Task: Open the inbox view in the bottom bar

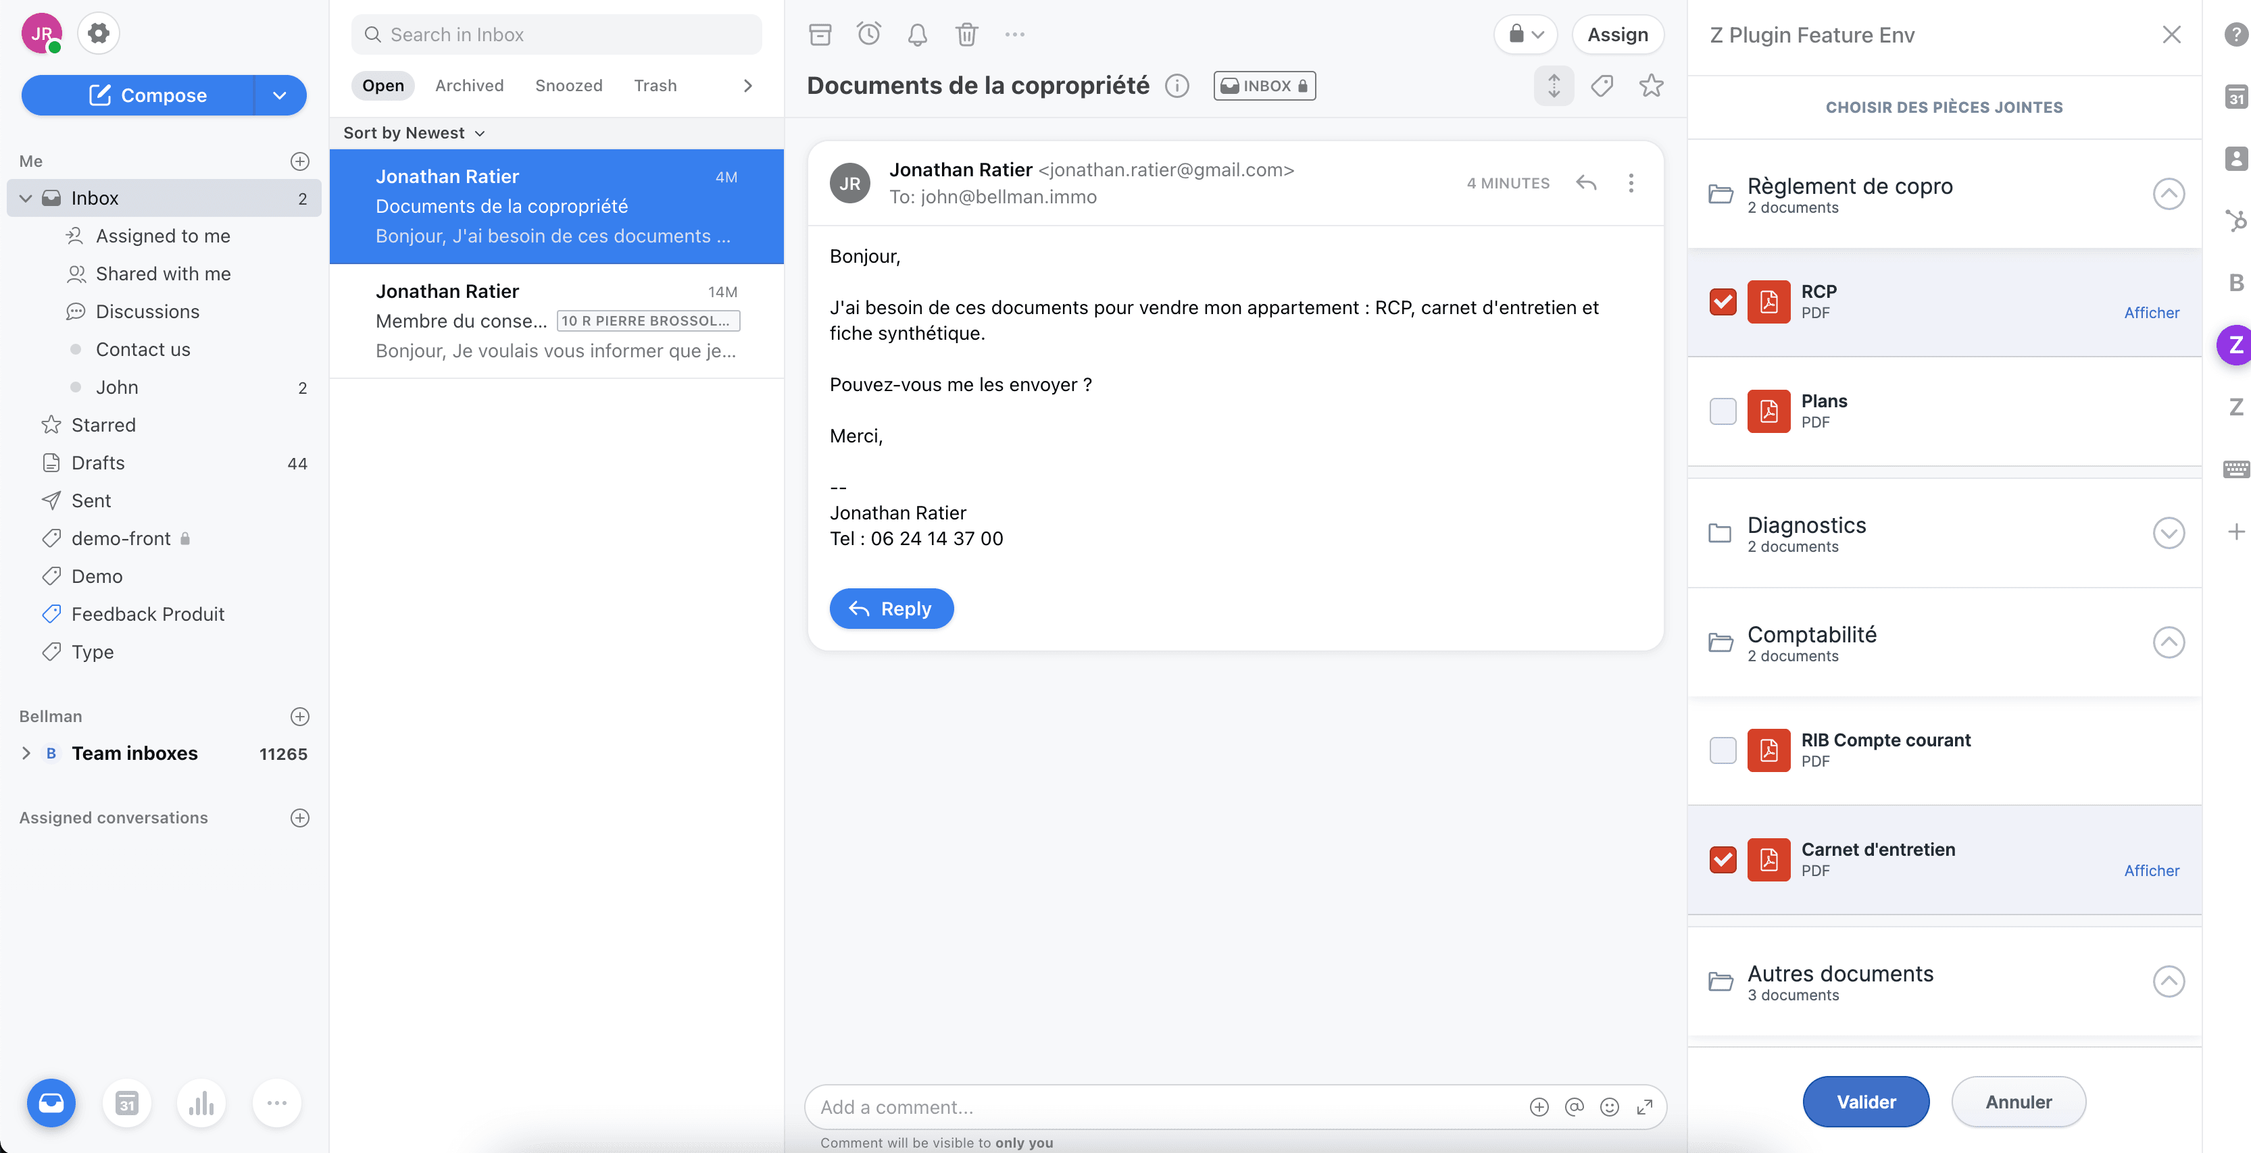Action: click(x=51, y=1102)
